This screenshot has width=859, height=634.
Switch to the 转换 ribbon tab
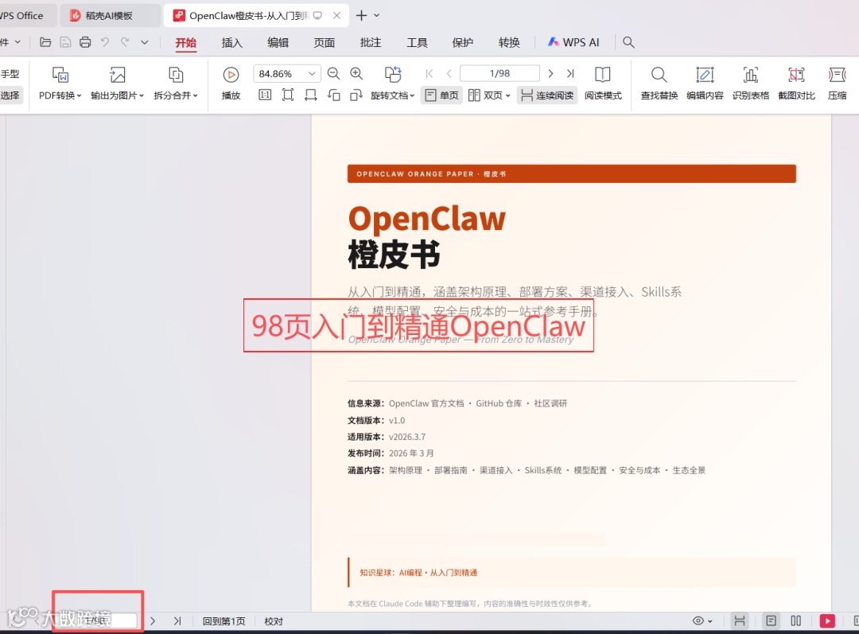click(509, 43)
